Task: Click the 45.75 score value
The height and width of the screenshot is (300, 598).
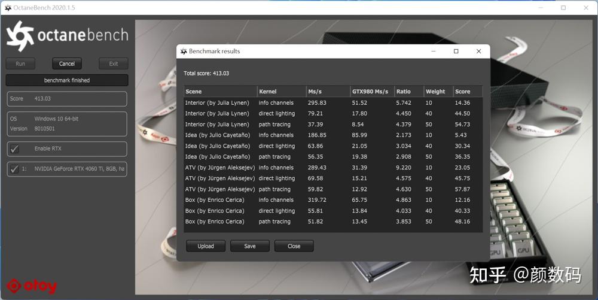Action: (462, 178)
